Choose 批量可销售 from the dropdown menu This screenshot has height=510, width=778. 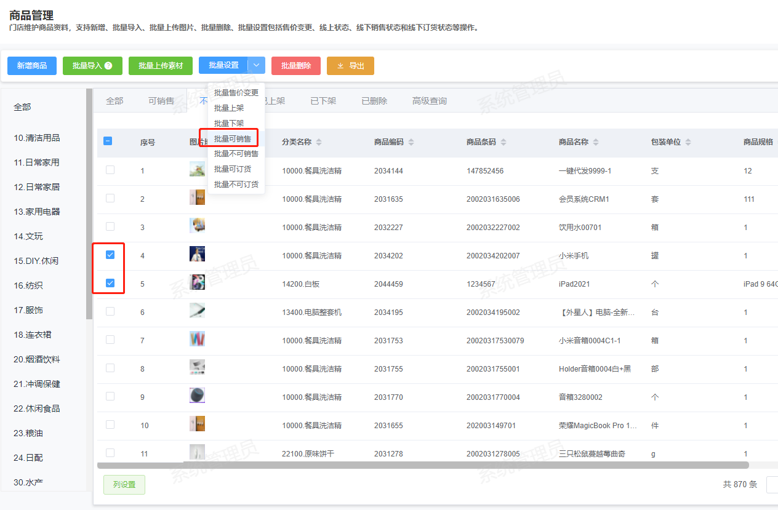click(x=232, y=138)
